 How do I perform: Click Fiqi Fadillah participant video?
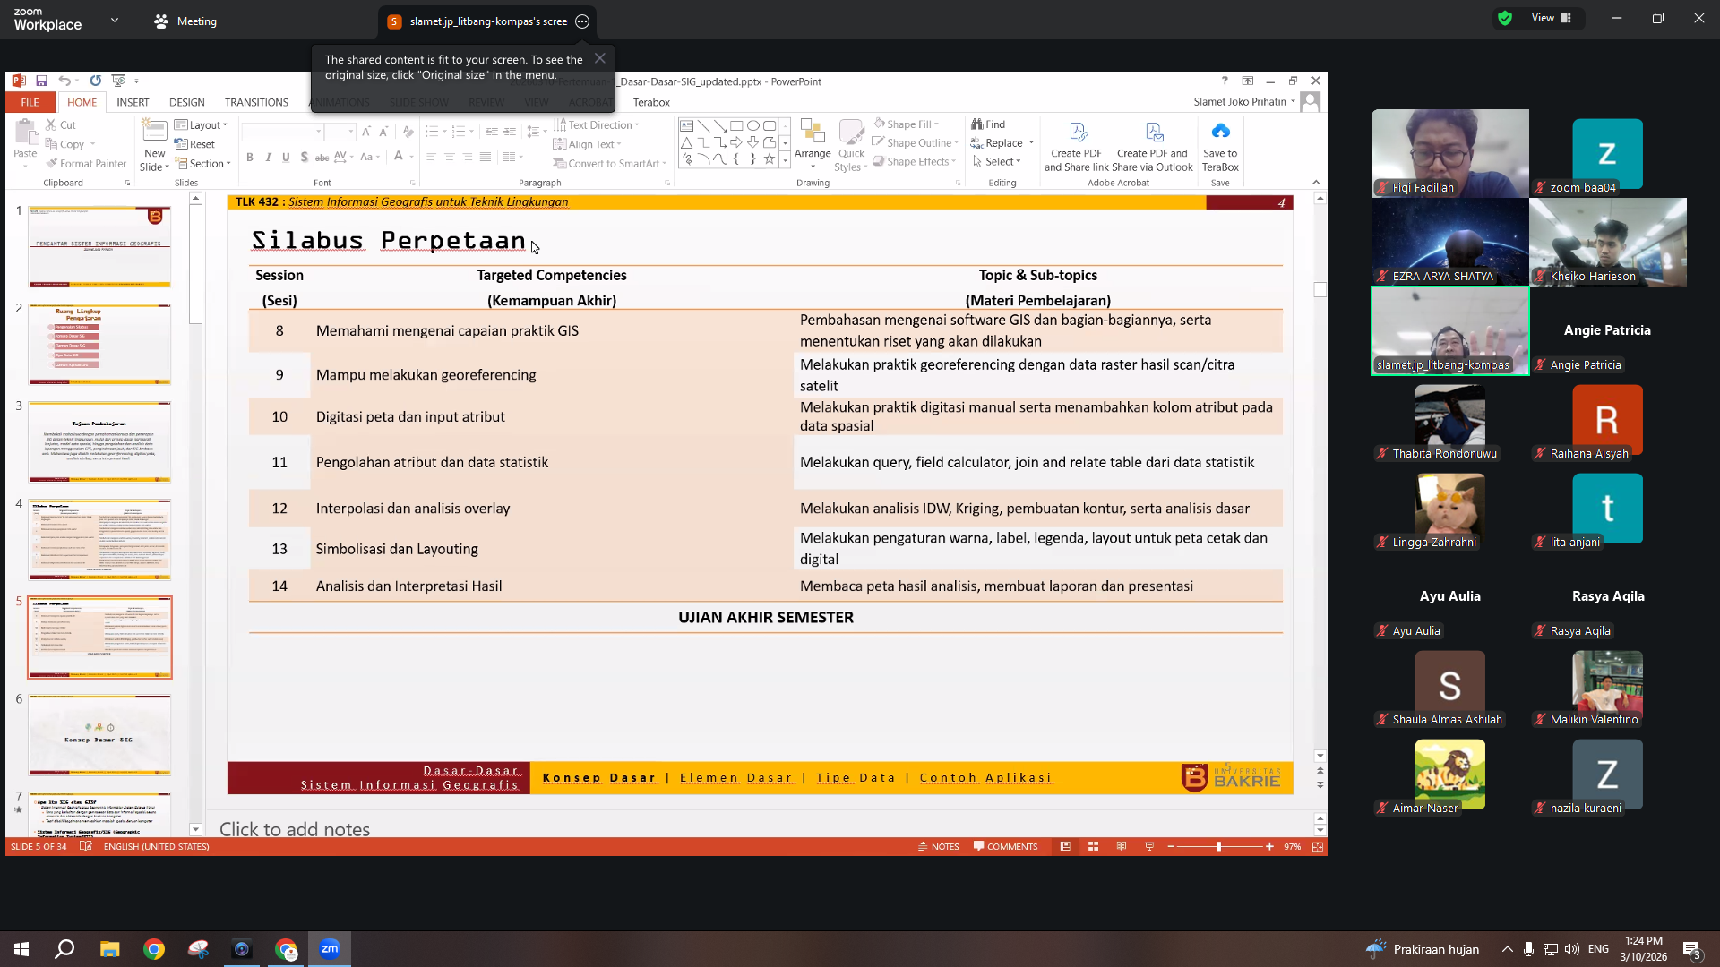pos(1449,153)
